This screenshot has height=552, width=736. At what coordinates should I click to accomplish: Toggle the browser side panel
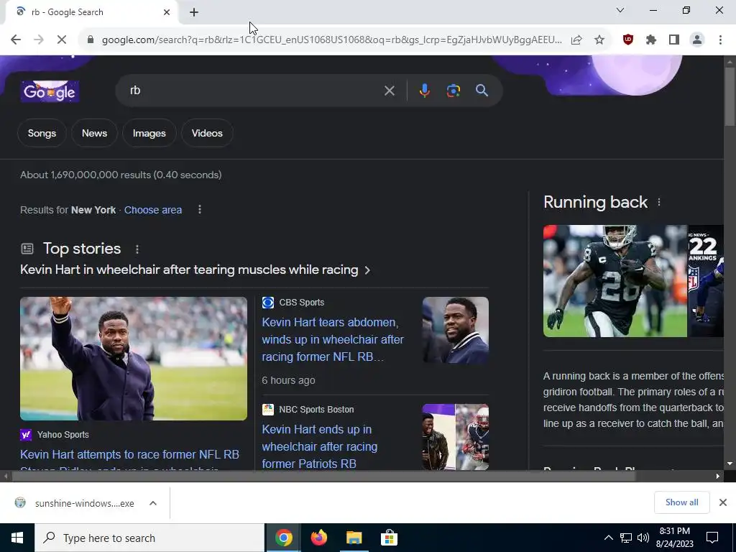pyautogui.click(x=674, y=40)
